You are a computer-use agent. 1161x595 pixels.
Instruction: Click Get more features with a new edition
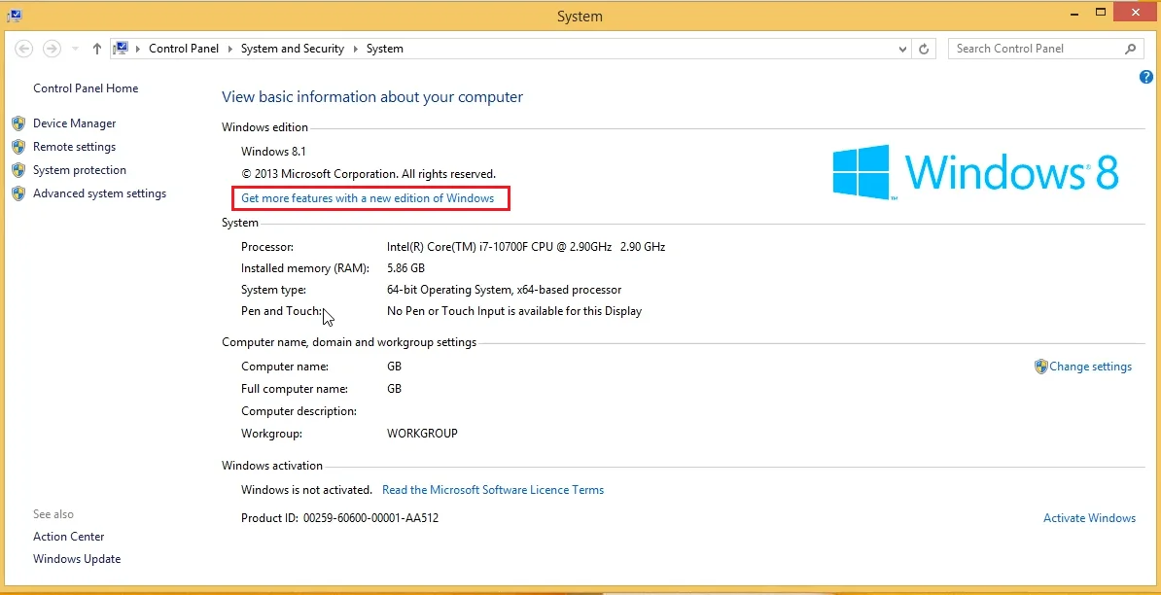click(x=368, y=198)
